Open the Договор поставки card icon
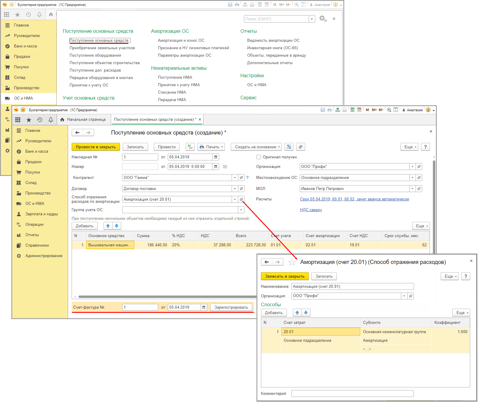The width and height of the screenshot is (478, 402). click(242, 188)
